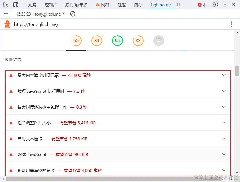Open DevTools customize menu dots
Image resolution: width=240 pixels, height=182 pixels.
pyautogui.click(x=225, y=4)
